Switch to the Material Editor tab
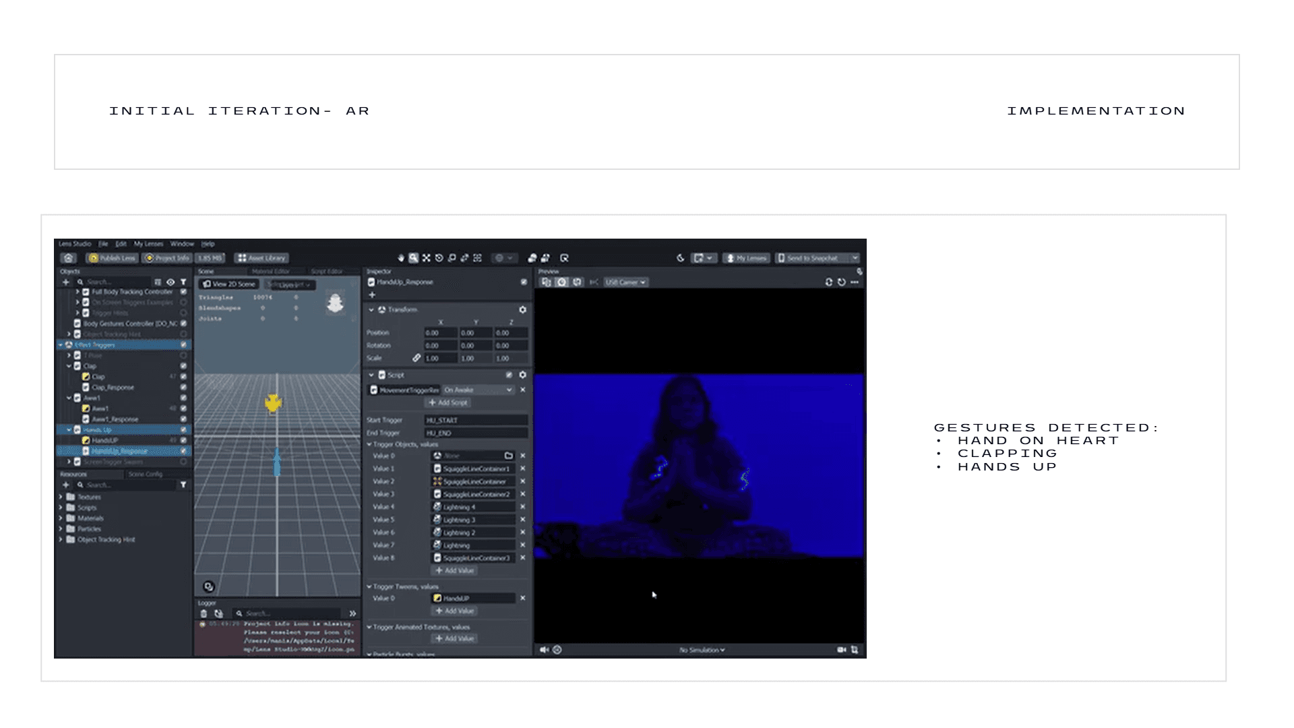The height and width of the screenshot is (728, 1294). tap(270, 272)
